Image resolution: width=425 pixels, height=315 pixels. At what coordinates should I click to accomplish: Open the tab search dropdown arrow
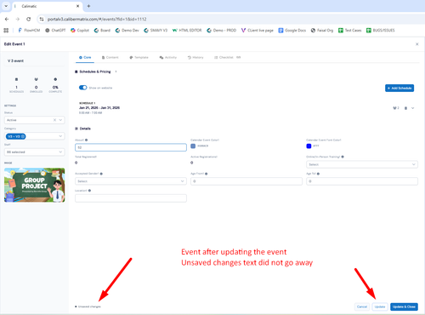[x=6, y=6]
